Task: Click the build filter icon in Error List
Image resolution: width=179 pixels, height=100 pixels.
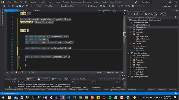Action: (66, 79)
